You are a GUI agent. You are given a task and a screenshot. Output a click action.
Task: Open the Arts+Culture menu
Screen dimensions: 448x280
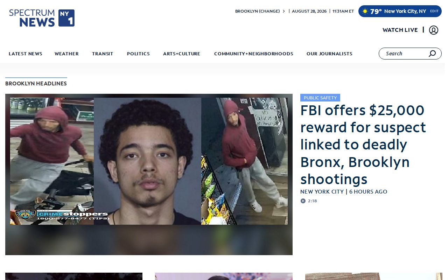[182, 54]
